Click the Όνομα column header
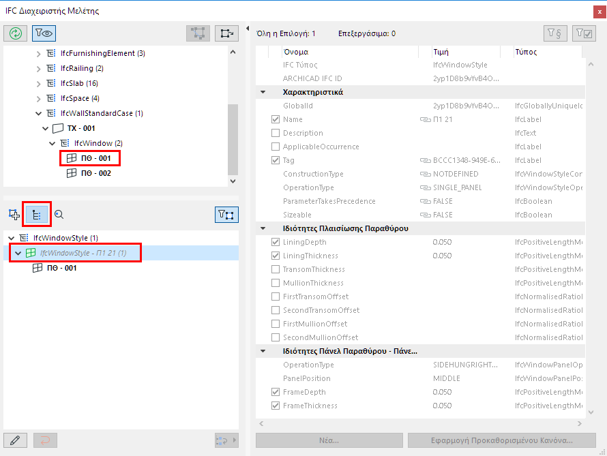Viewport: 607px width, 456px height. coord(350,52)
